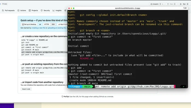The image size is (191, 108).
Task: Click 'git branch -M main' line in create section
Action: pyautogui.click(x=30, y=50)
